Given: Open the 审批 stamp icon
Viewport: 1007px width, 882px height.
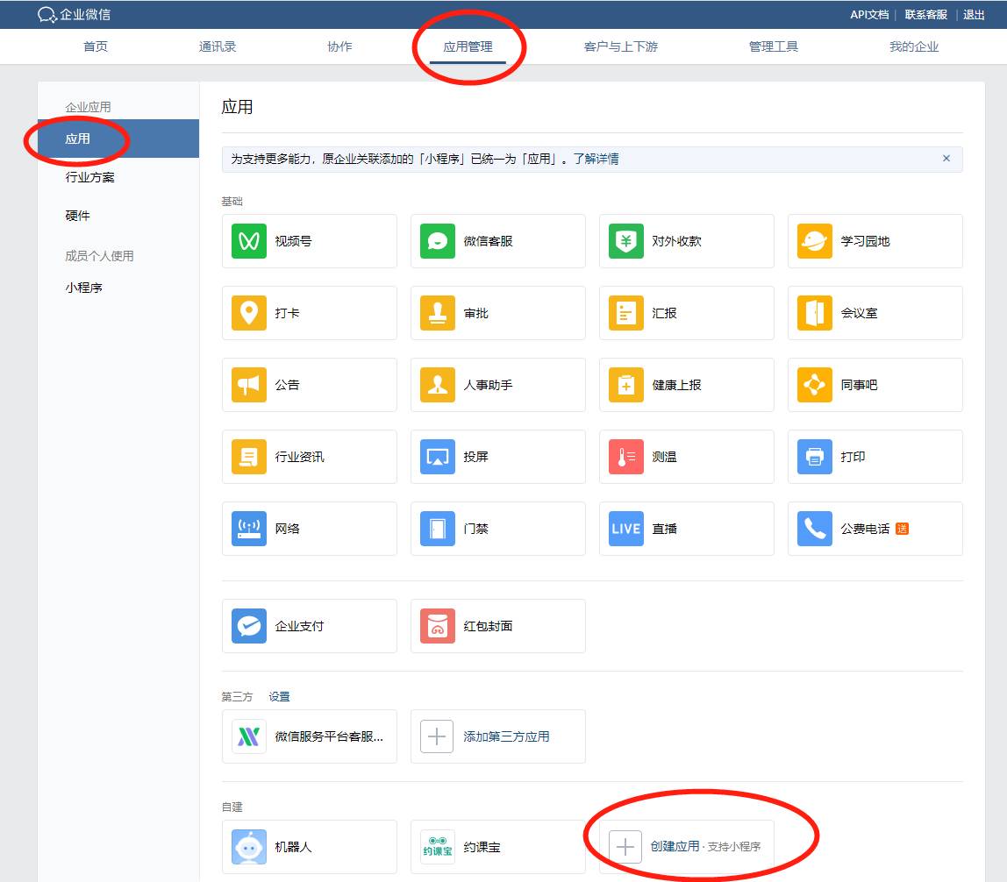Looking at the screenshot, I should pos(438,313).
